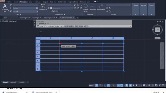The width and height of the screenshot is (166, 93).
Task: Open a new drawing tab
Action: (78, 18)
